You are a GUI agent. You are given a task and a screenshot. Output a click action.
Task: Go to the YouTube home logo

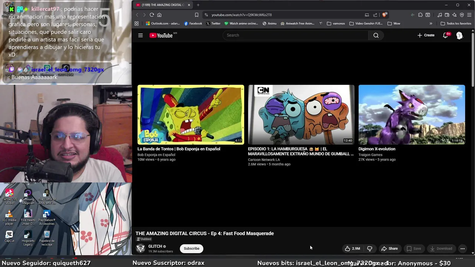pyautogui.click(x=161, y=35)
